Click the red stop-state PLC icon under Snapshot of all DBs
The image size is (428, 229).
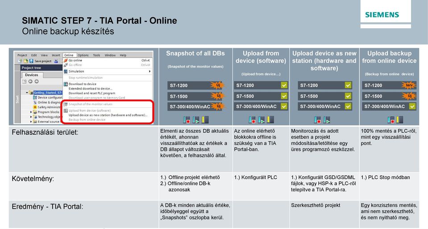[x=187, y=119]
